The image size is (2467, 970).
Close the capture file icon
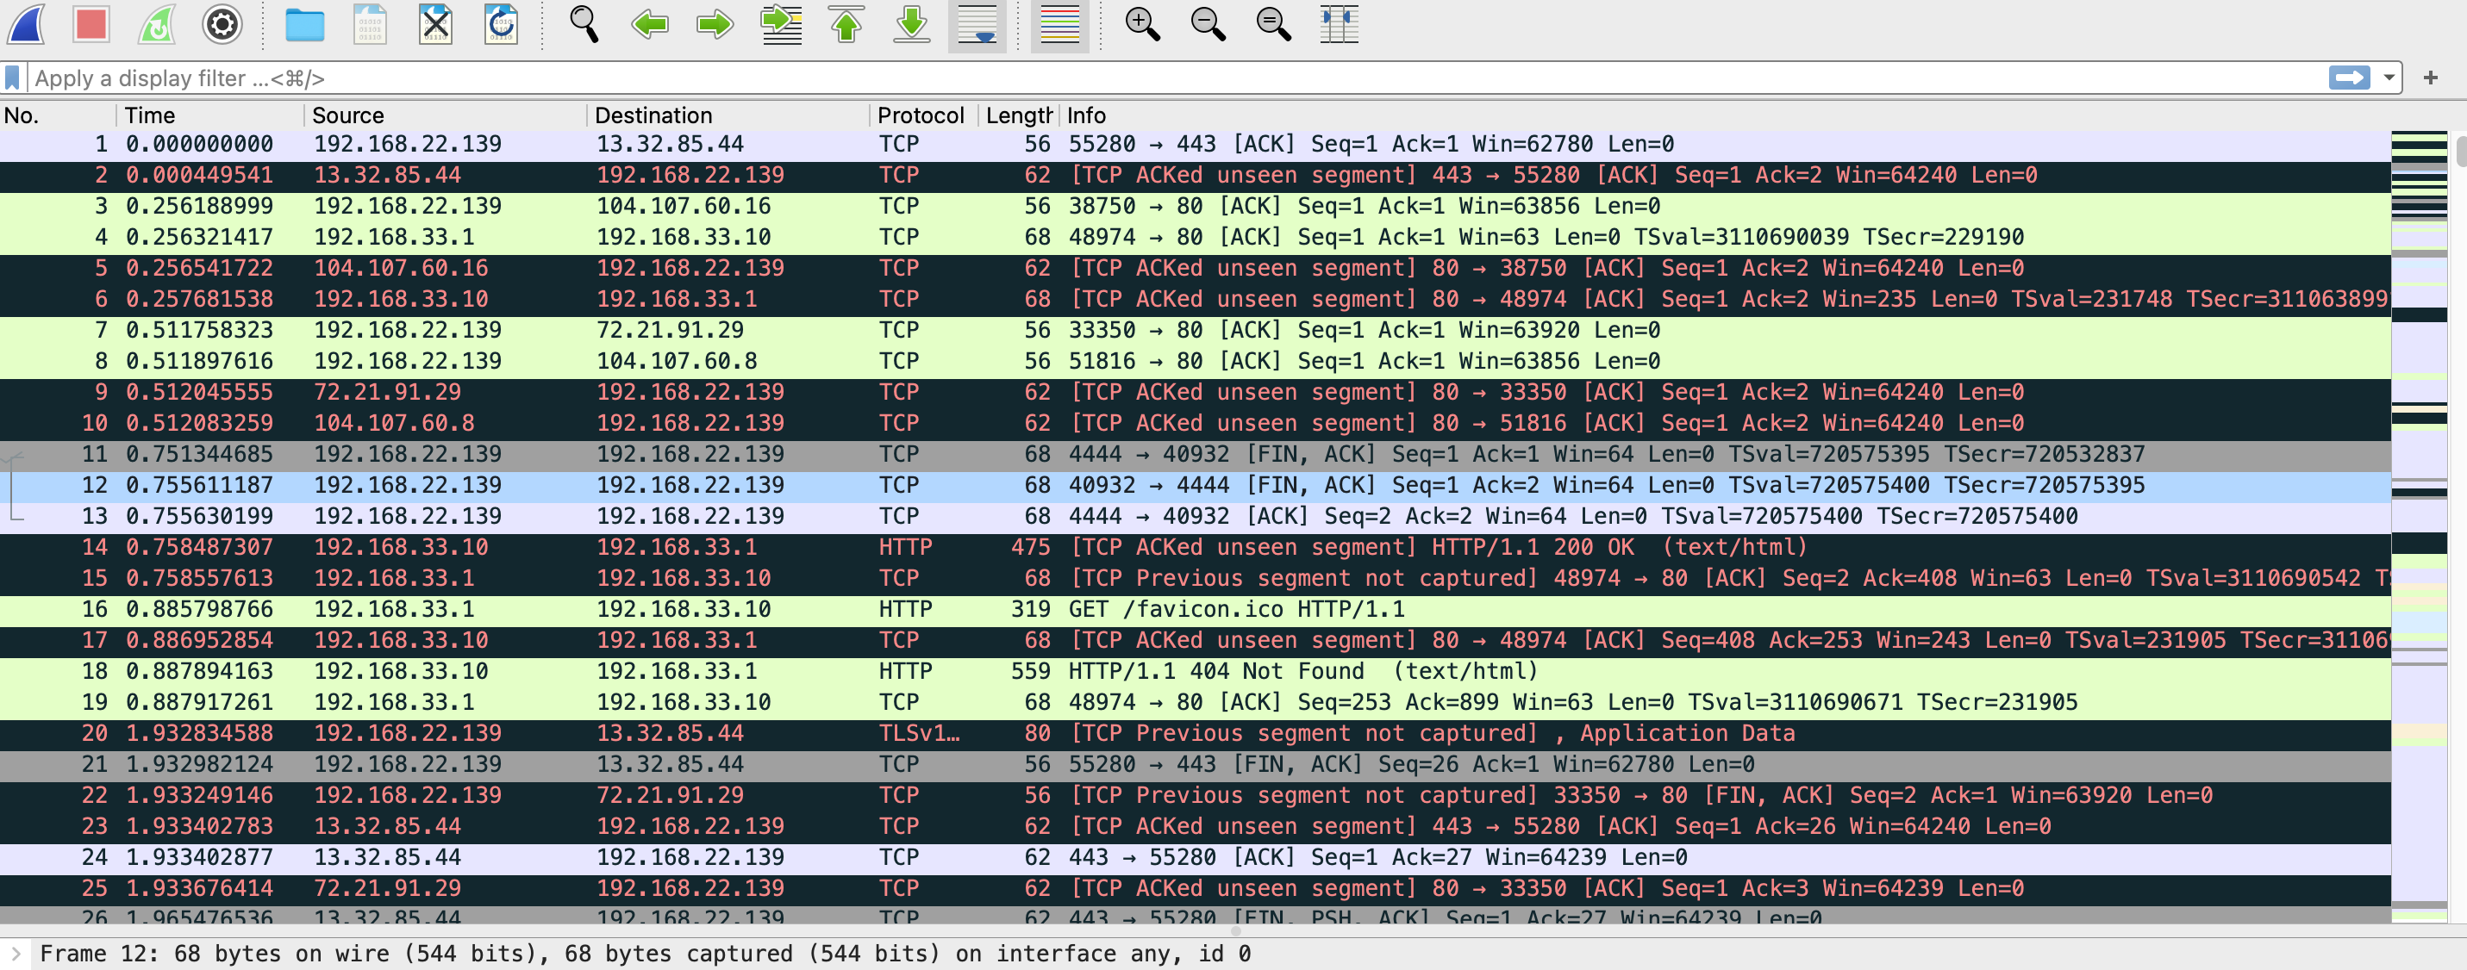coord(436,24)
